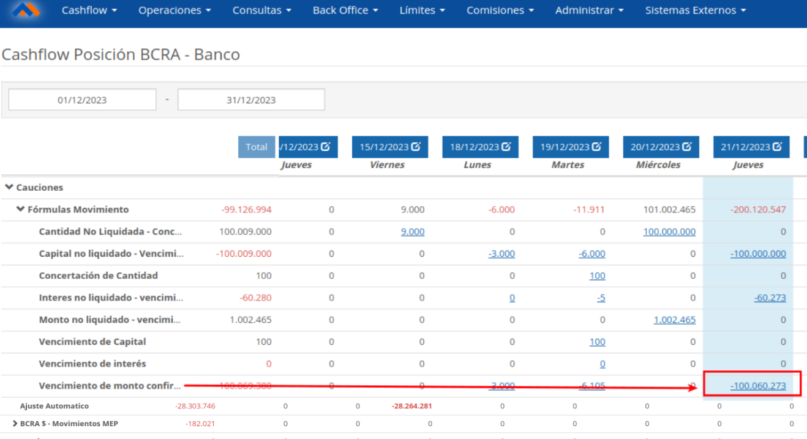Collapse the Fórmulas Movimiento group

20,210
